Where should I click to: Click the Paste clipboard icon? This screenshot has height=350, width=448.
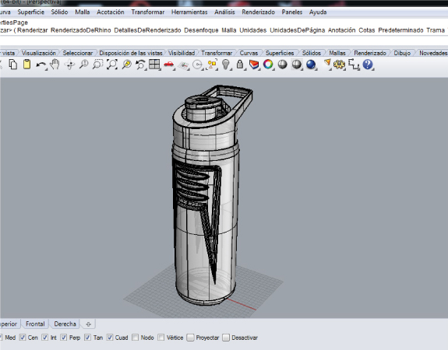click(x=26, y=65)
